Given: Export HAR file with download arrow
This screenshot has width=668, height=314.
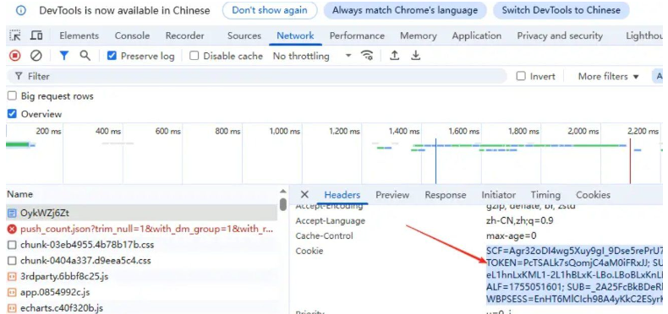Looking at the screenshot, I should (415, 56).
